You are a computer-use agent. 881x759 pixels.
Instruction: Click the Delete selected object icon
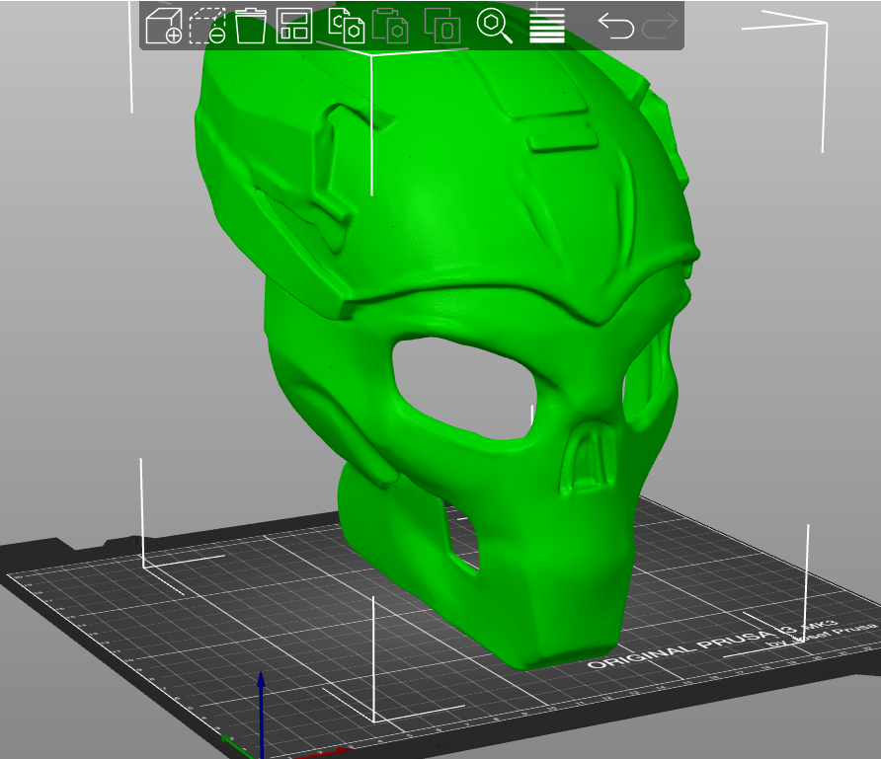pyautogui.click(x=207, y=26)
